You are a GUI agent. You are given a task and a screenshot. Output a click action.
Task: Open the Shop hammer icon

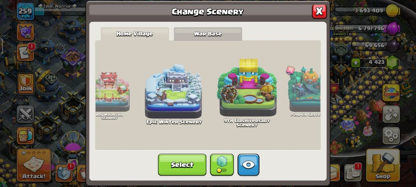(x=383, y=165)
